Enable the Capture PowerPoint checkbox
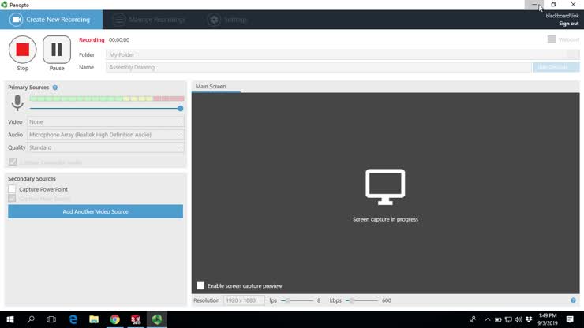 pyautogui.click(x=12, y=189)
